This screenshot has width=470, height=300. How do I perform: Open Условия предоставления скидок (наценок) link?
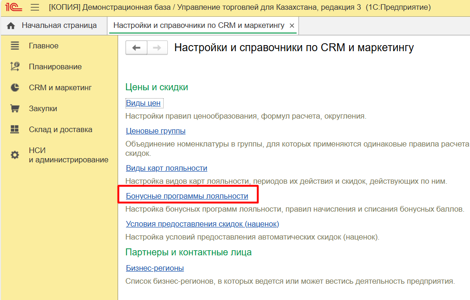(202, 224)
